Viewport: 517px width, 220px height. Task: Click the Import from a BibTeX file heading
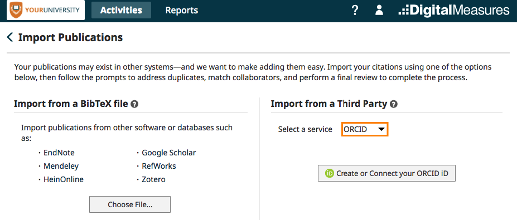71,104
